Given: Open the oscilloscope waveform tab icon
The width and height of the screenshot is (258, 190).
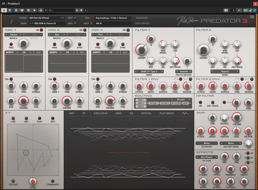Looking at the screenshot, I should 185,113.
